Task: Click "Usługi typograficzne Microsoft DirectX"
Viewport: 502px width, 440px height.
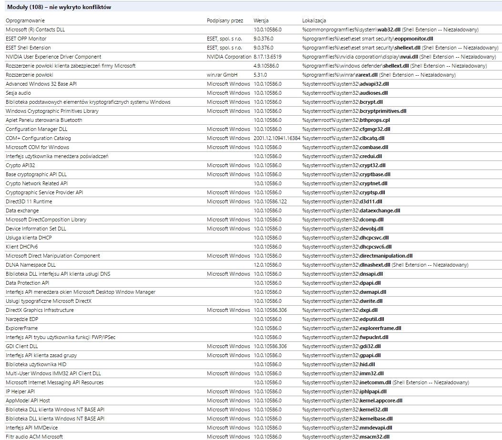Action: click(x=48, y=301)
